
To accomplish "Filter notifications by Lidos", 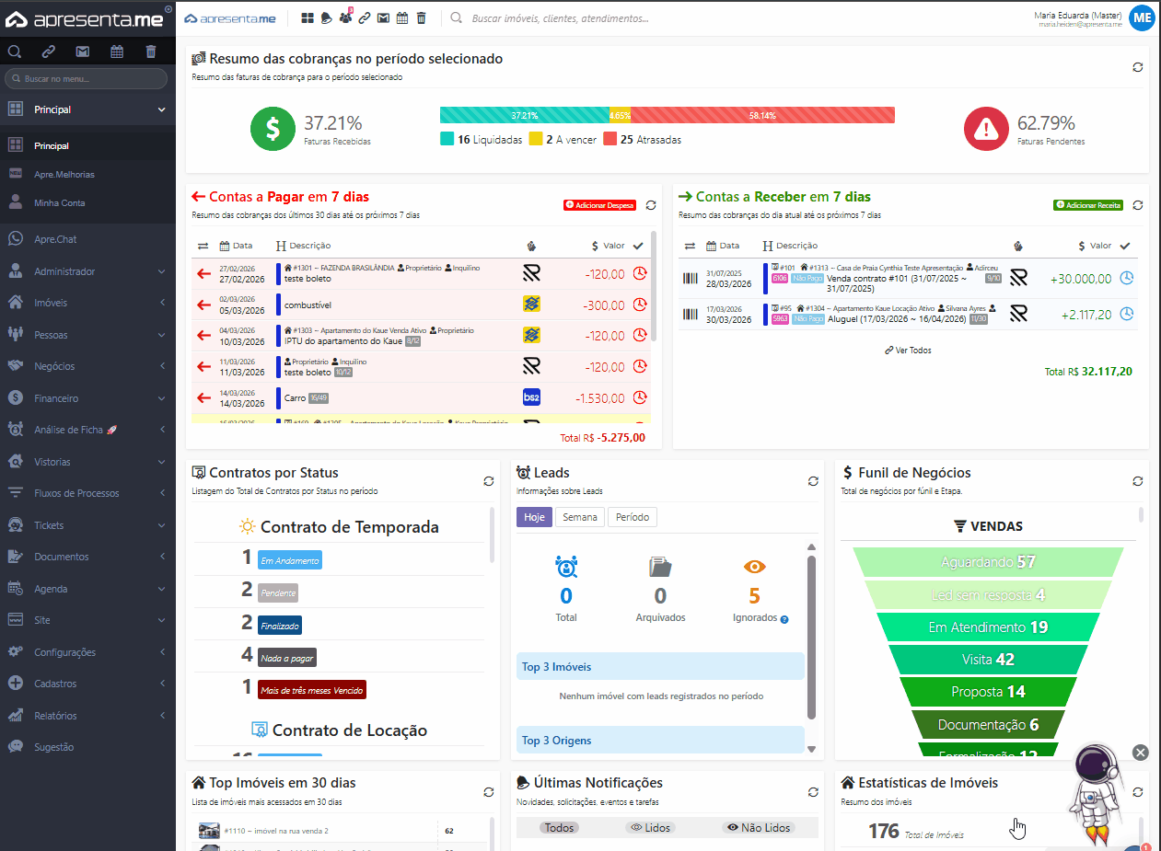I will pyautogui.click(x=649, y=827).
